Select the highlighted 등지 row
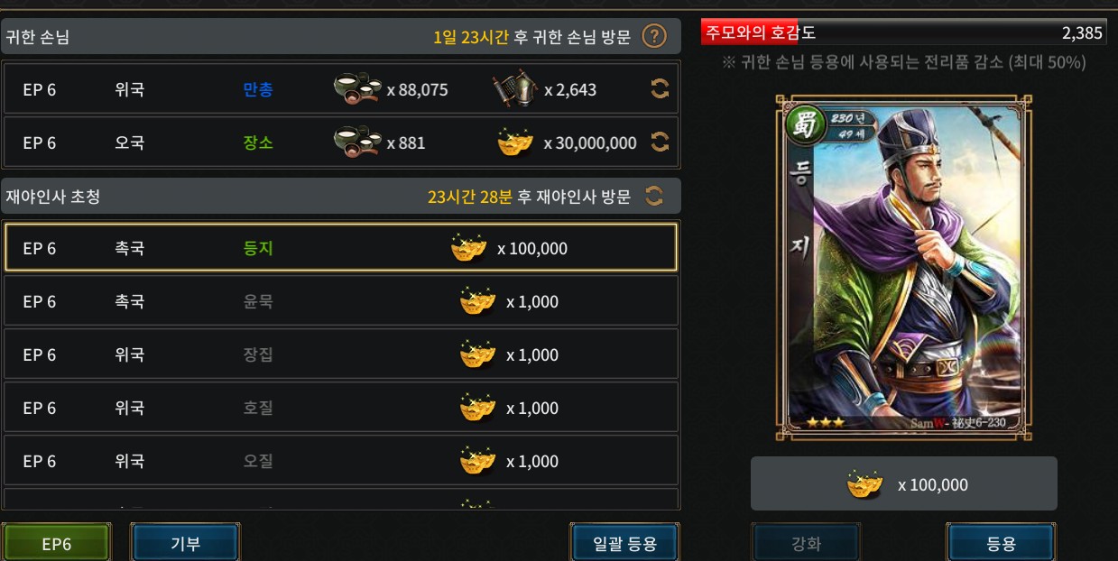 click(x=340, y=248)
